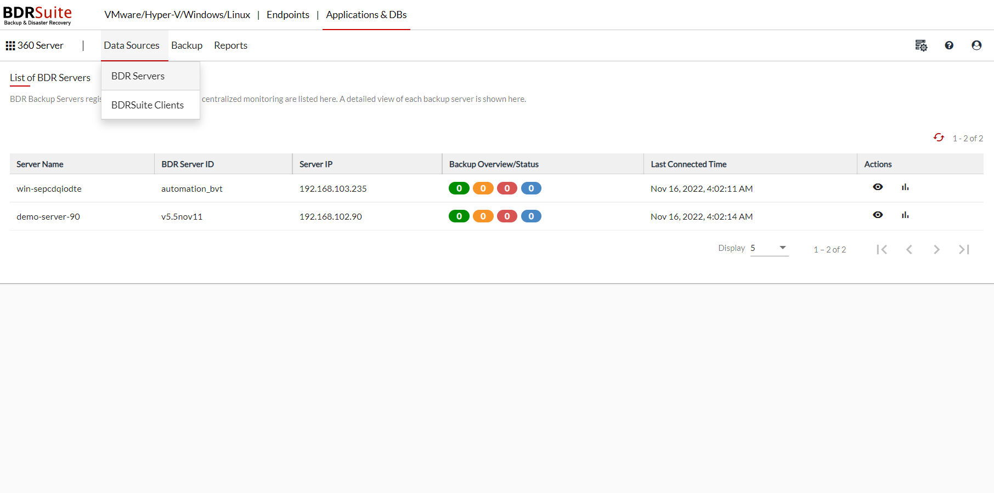View details of demo-server-90 server

click(878, 215)
